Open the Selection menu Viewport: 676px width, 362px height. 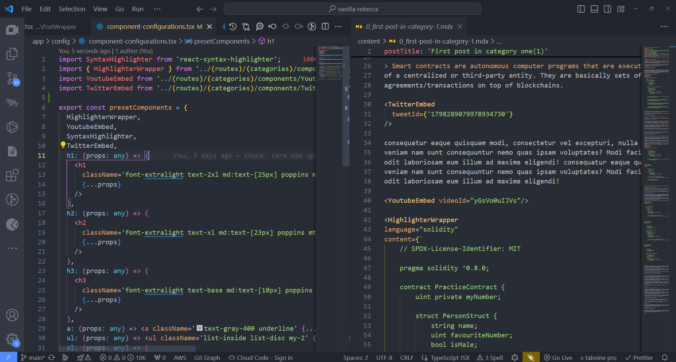pyautogui.click(x=72, y=9)
